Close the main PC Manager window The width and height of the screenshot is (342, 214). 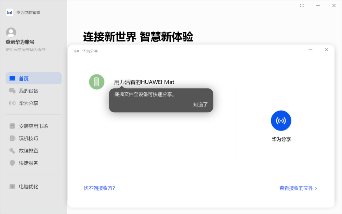click(334, 5)
